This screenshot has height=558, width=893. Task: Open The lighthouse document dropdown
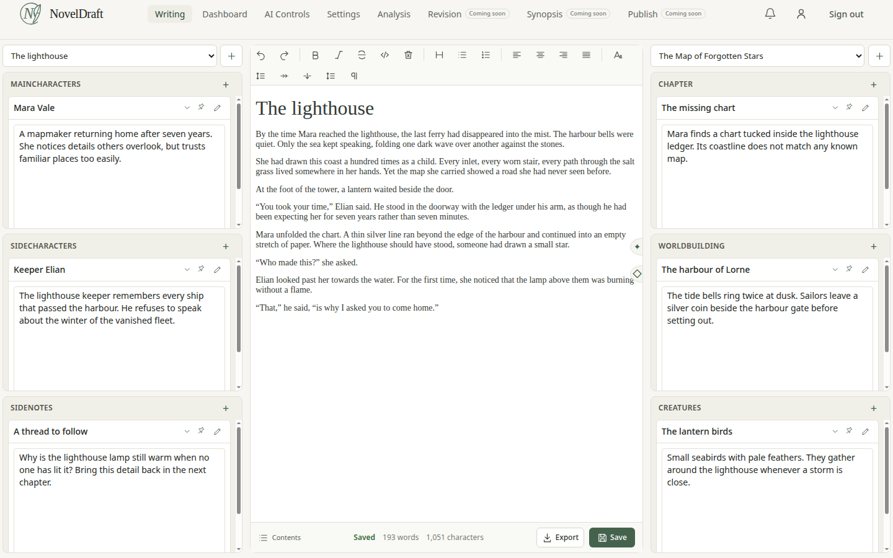[110, 56]
